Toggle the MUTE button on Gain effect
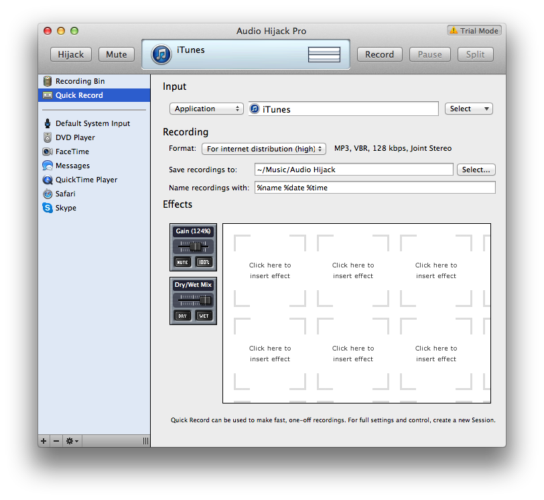Viewport: 544px width, 500px height. click(x=182, y=262)
